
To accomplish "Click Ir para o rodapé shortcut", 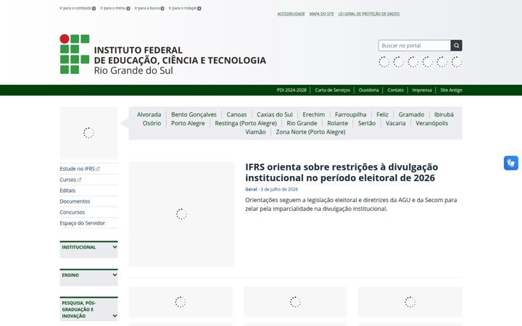I will [x=185, y=8].
